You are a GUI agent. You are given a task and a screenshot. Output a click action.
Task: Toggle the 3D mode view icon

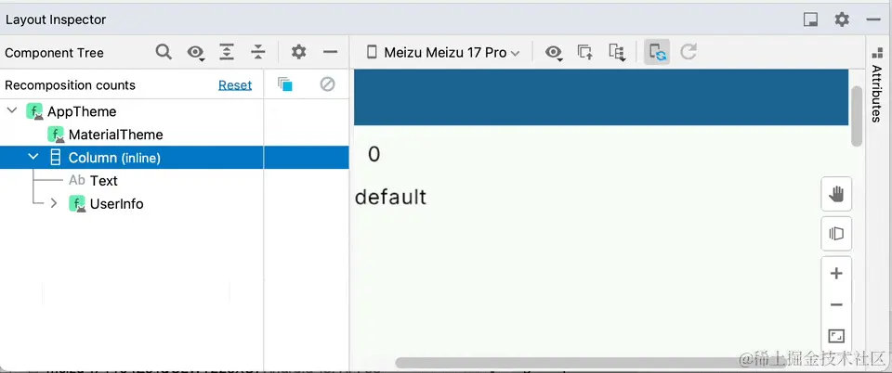click(836, 233)
